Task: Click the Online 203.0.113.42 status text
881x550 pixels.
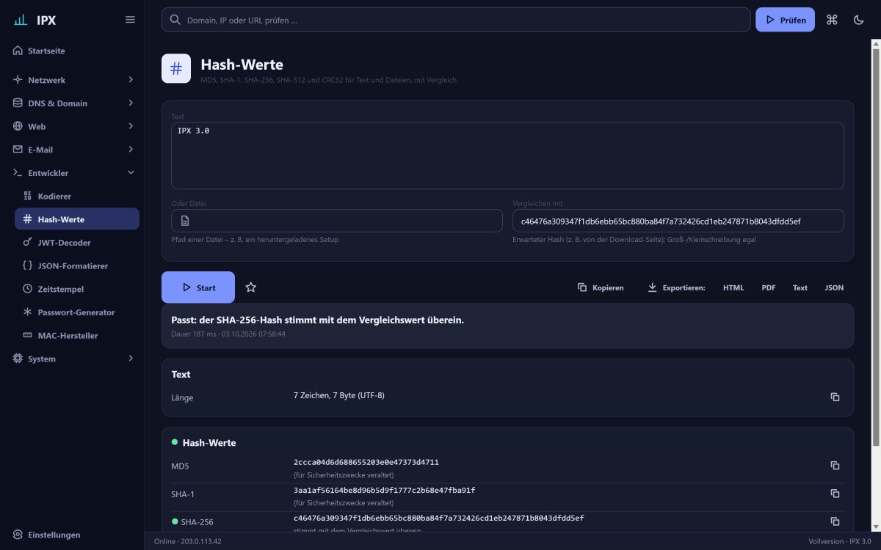Action: (x=187, y=541)
